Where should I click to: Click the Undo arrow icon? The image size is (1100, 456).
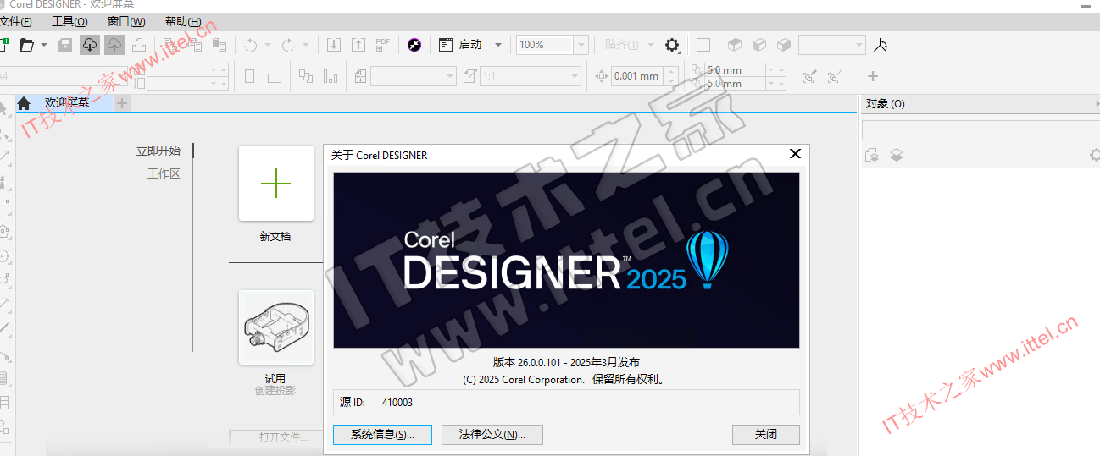pyautogui.click(x=251, y=45)
